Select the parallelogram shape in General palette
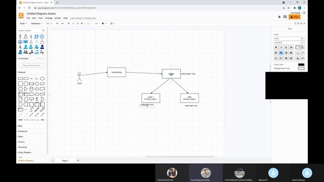The height and width of the screenshot is (182, 324). coord(42,84)
